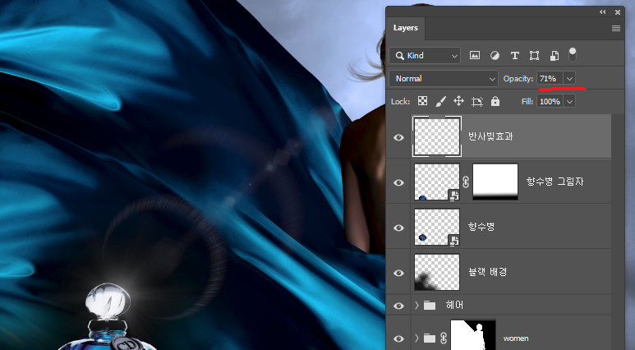
Task: Filter for adjustment layers icon
Action: 495,56
